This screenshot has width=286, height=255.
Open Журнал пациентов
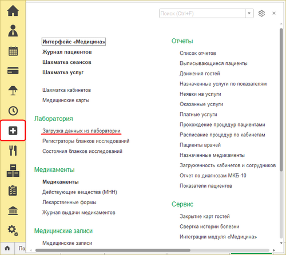coord(67,52)
